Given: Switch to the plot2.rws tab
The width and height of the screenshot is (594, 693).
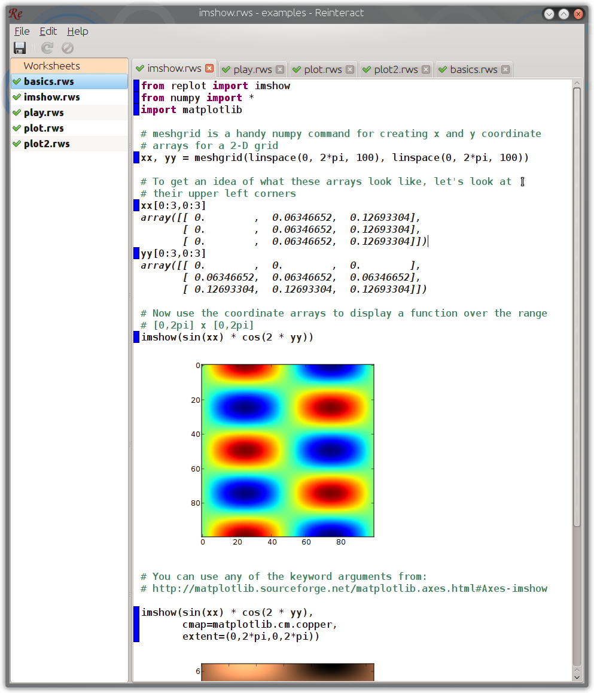Looking at the screenshot, I should coord(396,69).
